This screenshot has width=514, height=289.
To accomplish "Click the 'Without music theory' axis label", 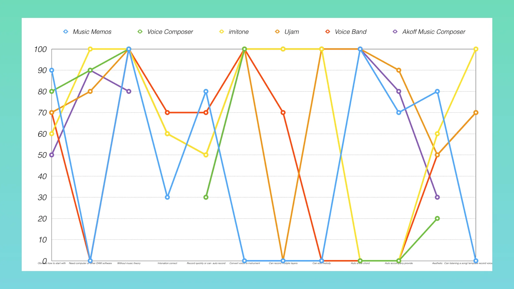I will (129, 263).
